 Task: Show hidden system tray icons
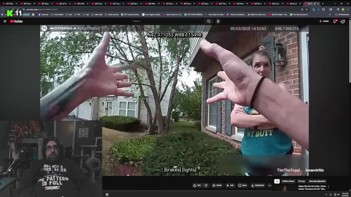tap(326, 195)
